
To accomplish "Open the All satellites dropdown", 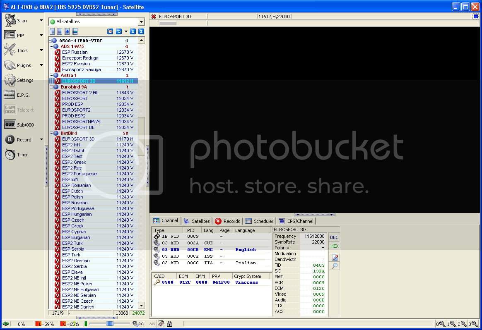I will tap(141, 22).
